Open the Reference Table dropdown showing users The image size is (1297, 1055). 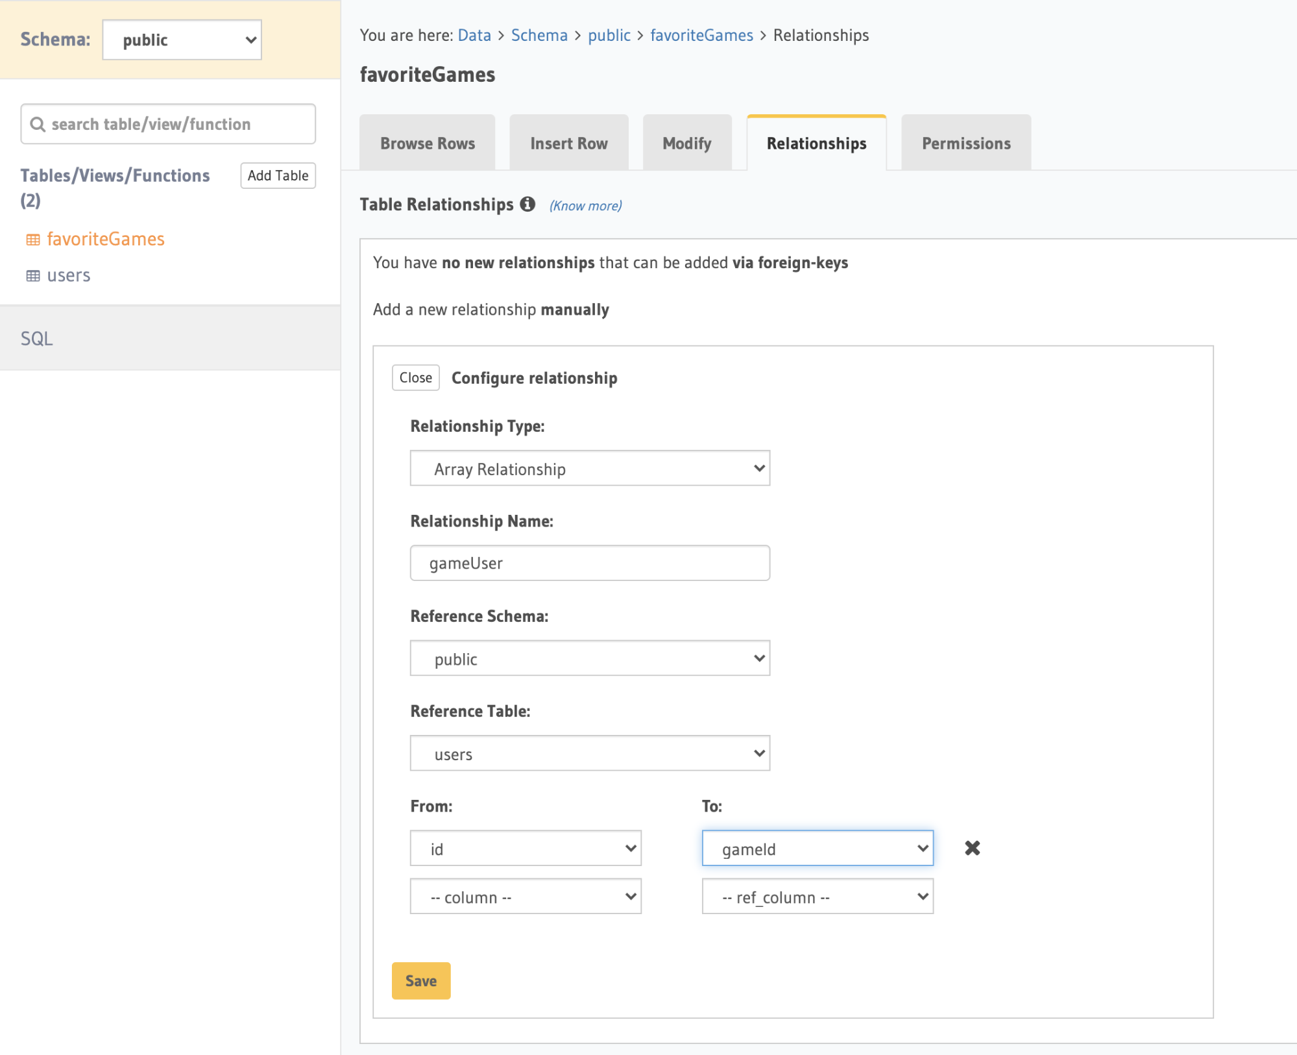[x=589, y=752]
